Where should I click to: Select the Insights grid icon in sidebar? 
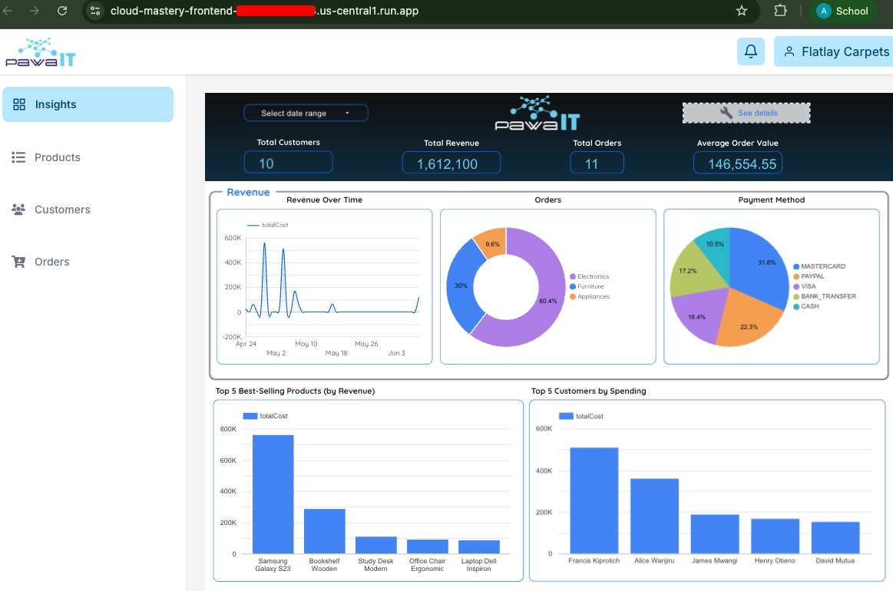(19, 104)
